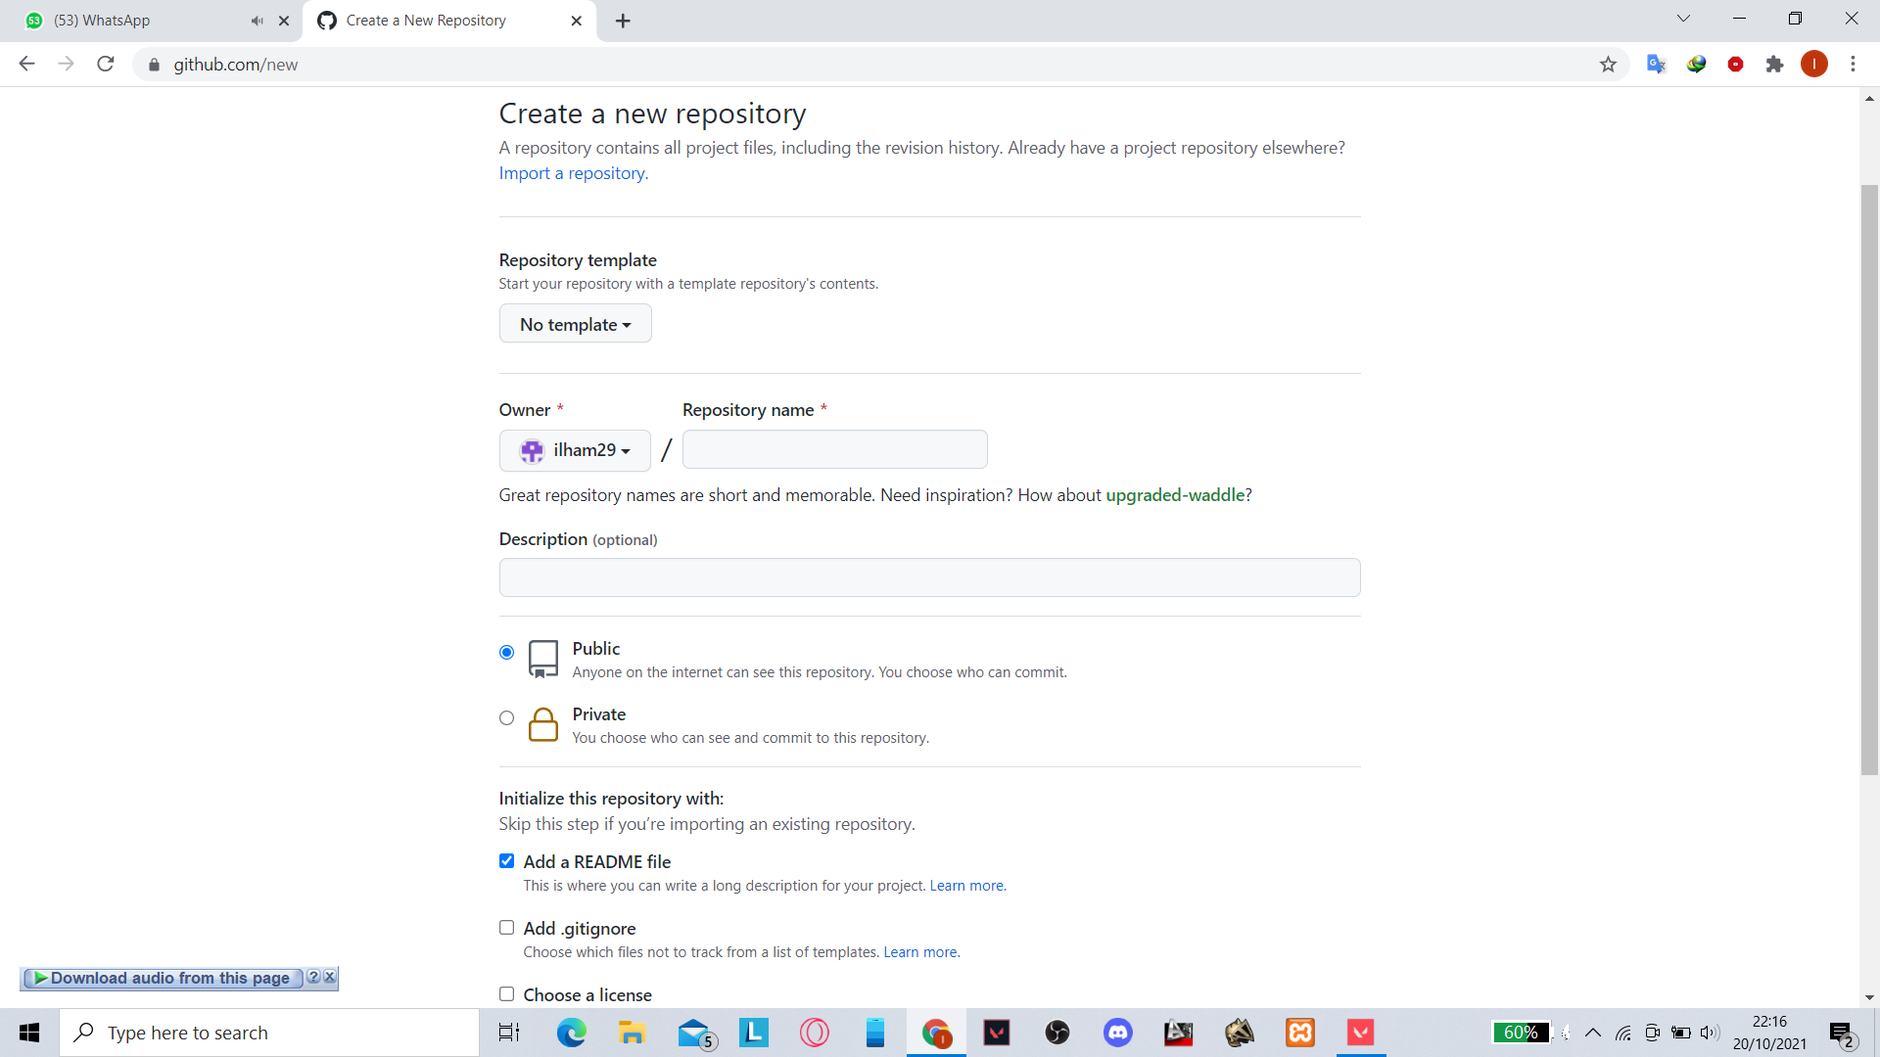Expand hidden icons in the system tray
The image size is (1880, 1057).
click(x=1593, y=1033)
